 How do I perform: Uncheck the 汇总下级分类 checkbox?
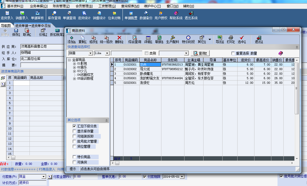75,126
